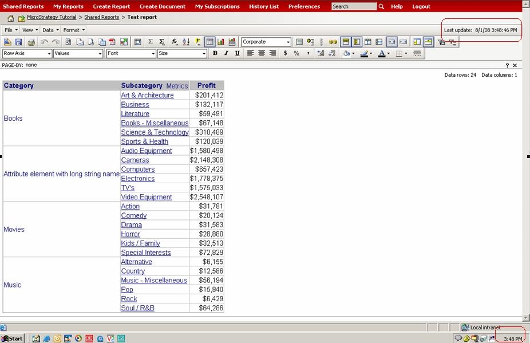Click in the Search input field
530x343 pixels.
click(354, 6)
